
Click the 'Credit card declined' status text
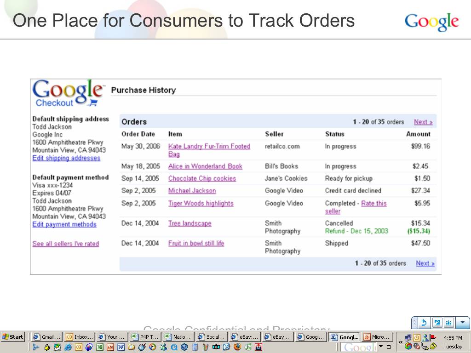(x=353, y=191)
